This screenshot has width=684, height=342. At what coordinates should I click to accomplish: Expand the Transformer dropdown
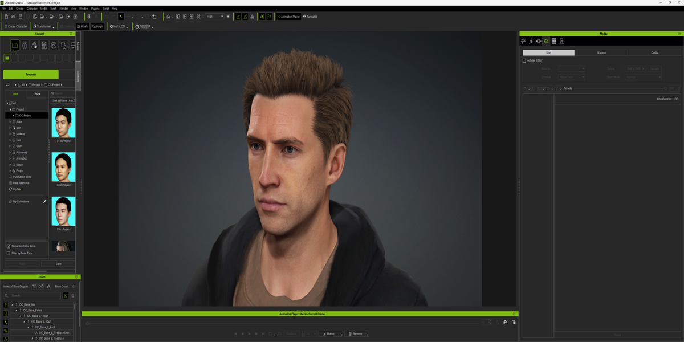pyautogui.click(x=53, y=27)
